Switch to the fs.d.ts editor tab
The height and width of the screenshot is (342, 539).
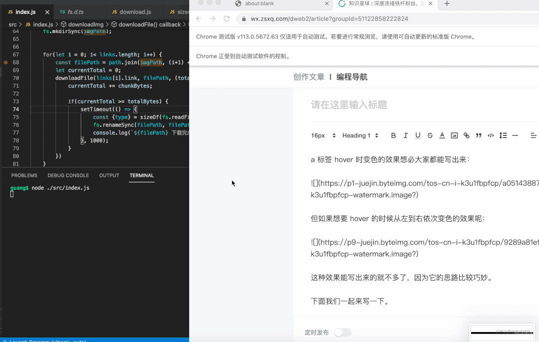(75, 11)
